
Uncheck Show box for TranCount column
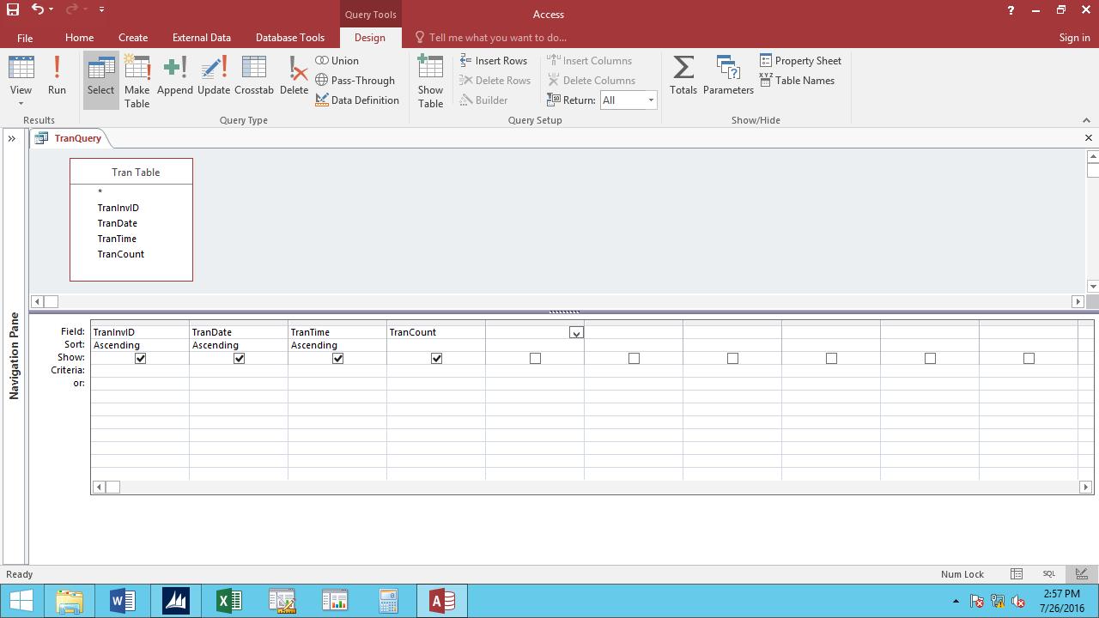click(436, 358)
